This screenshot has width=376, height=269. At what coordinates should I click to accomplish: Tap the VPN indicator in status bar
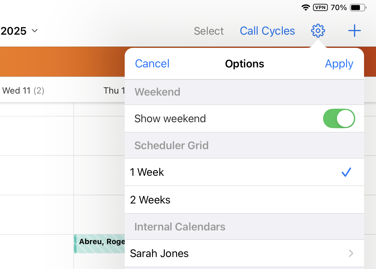click(320, 8)
